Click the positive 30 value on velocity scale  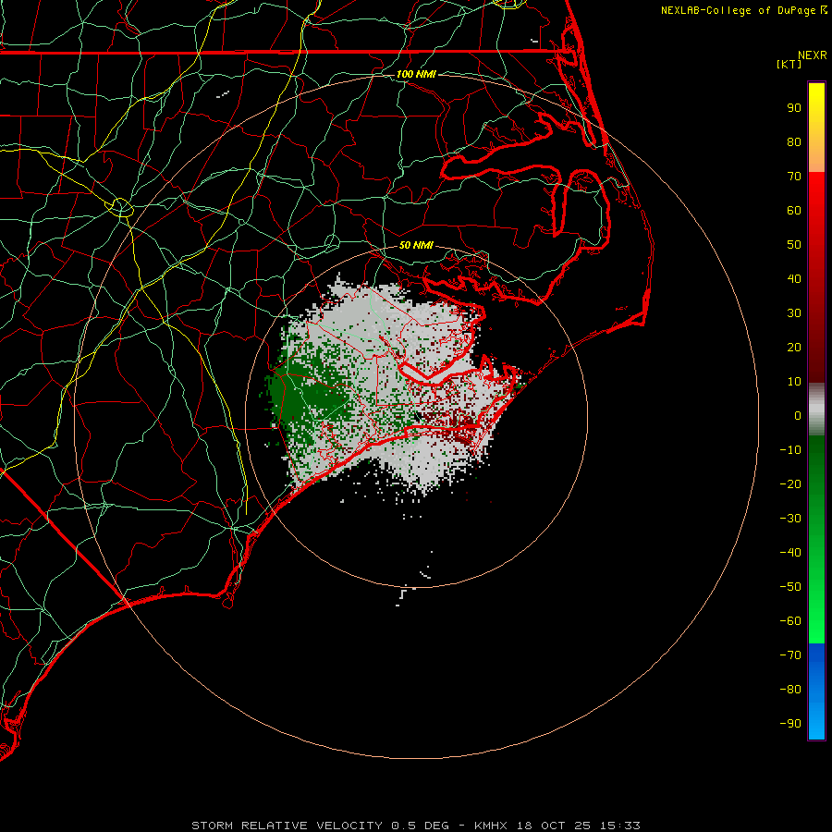(794, 313)
